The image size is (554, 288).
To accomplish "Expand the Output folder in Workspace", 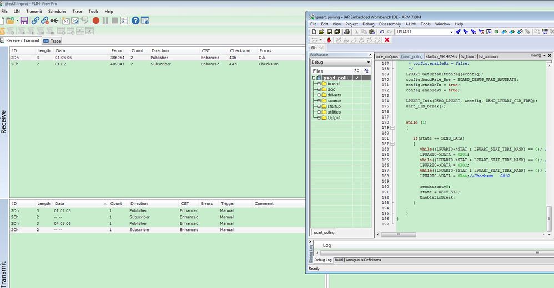I will tap(319, 118).
